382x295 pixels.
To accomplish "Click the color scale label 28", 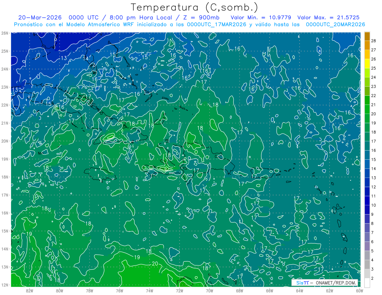I will (x=374, y=41).
